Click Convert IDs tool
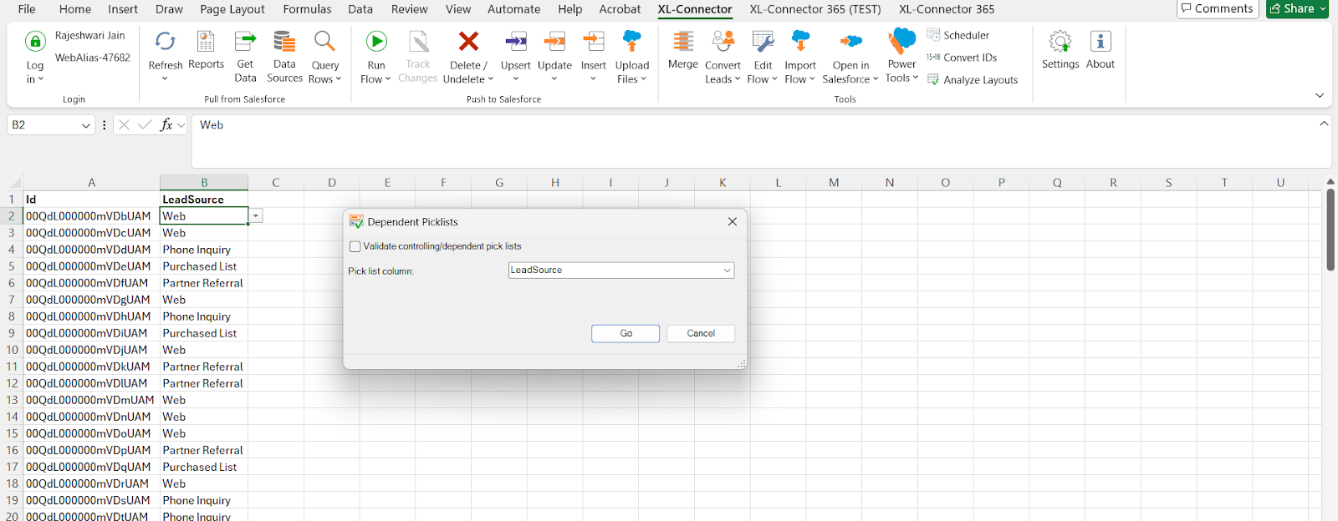 tap(962, 58)
